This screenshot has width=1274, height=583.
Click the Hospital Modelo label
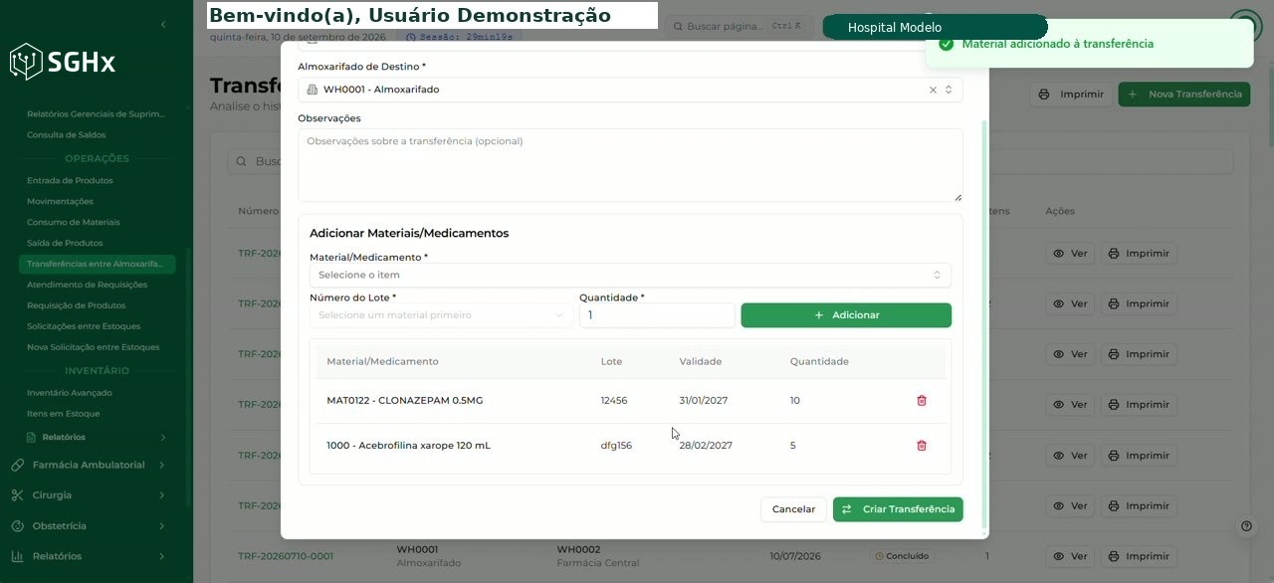coord(895,28)
